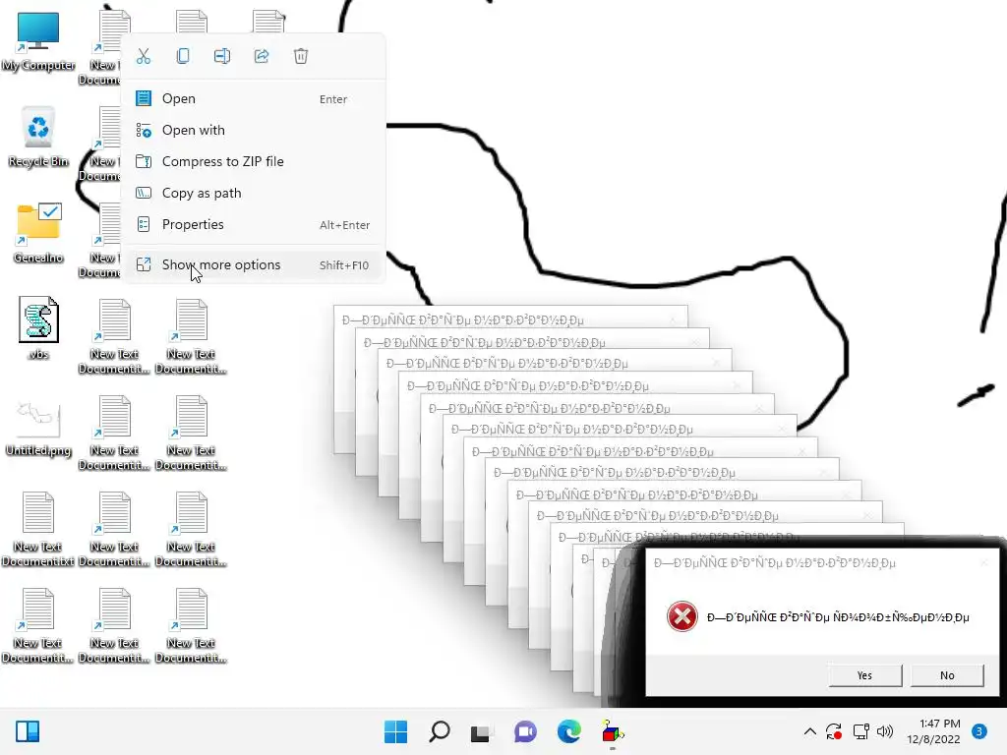Image resolution: width=1007 pixels, height=755 pixels.
Task: Select Open with in the context menu
Action: pyautogui.click(x=254, y=131)
